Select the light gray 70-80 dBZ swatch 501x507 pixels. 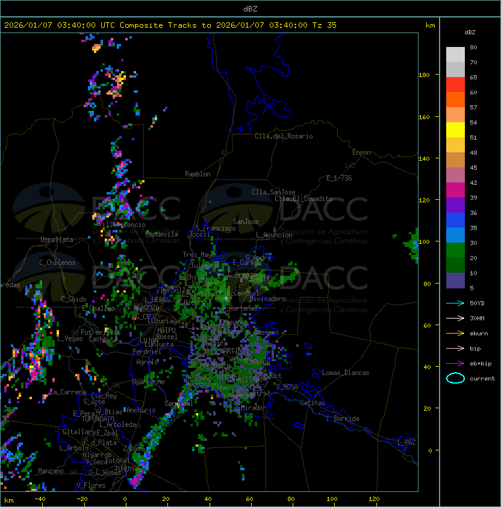(455, 55)
